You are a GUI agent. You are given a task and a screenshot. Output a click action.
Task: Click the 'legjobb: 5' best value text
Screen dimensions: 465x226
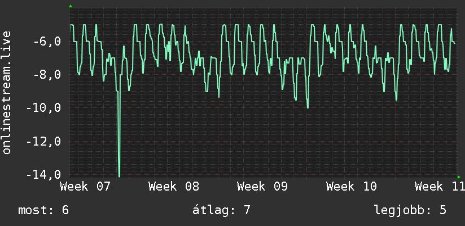410,210
